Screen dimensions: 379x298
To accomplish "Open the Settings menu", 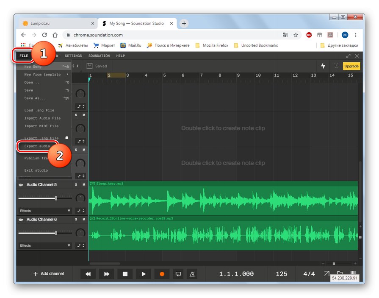I will [x=73, y=56].
